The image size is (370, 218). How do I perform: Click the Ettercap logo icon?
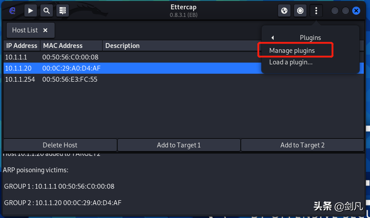[12, 11]
